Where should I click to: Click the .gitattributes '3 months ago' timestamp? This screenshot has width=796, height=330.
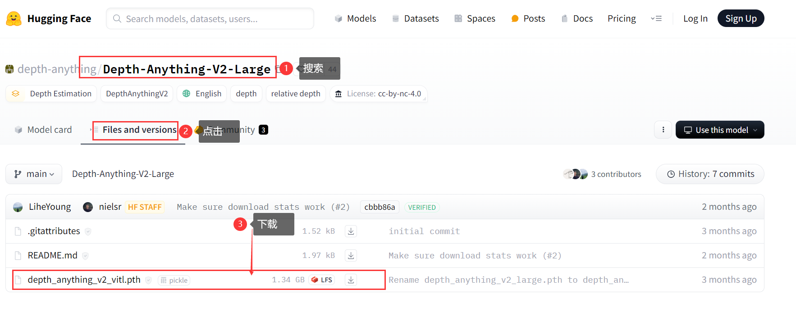(x=729, y=231)
